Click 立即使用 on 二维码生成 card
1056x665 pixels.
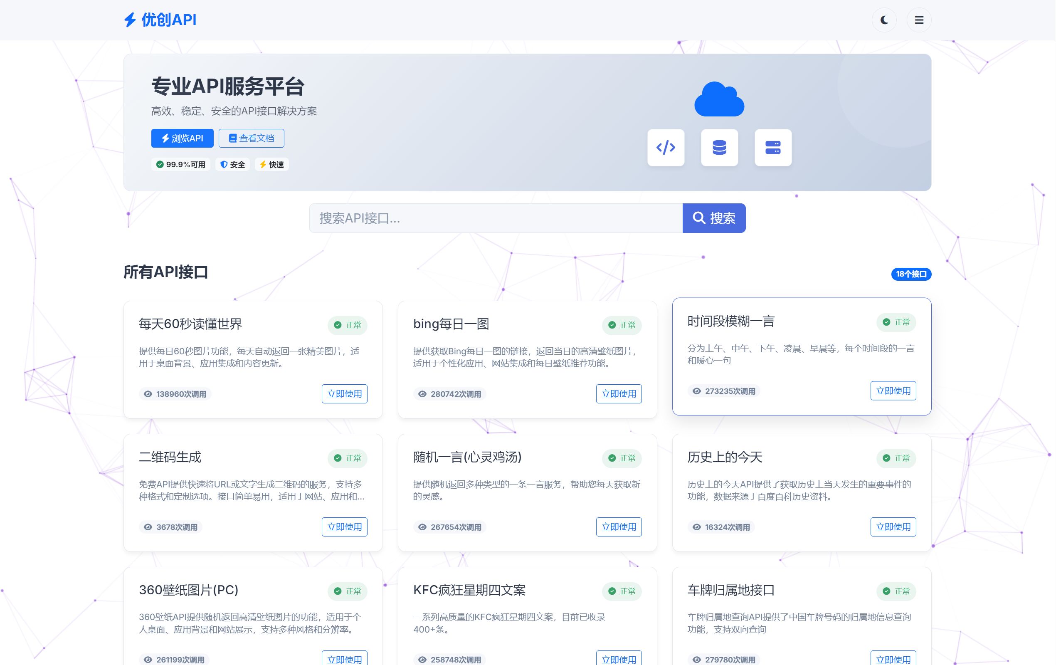coord(345,527)
